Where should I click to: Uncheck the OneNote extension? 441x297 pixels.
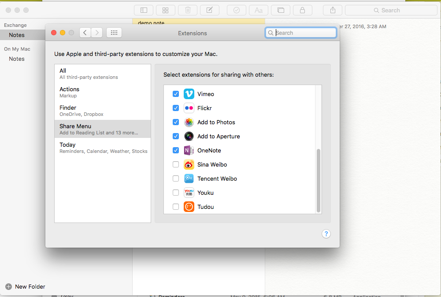coord(176,150)
